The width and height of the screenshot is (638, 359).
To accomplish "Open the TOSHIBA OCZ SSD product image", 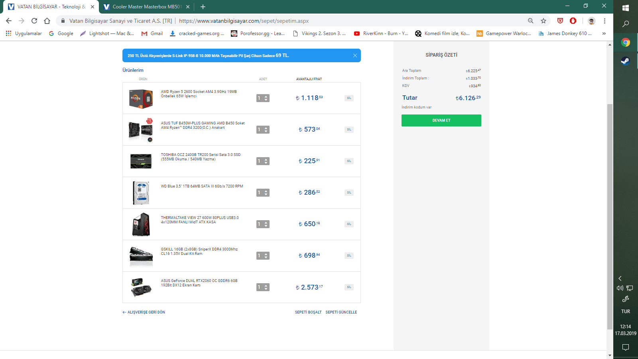I will point(141,161).
